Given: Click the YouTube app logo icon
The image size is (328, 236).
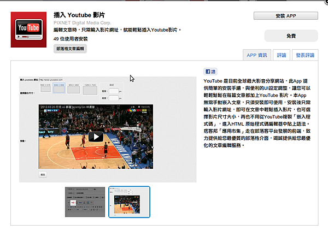Looking at the screenshot, I should (28, 29).
